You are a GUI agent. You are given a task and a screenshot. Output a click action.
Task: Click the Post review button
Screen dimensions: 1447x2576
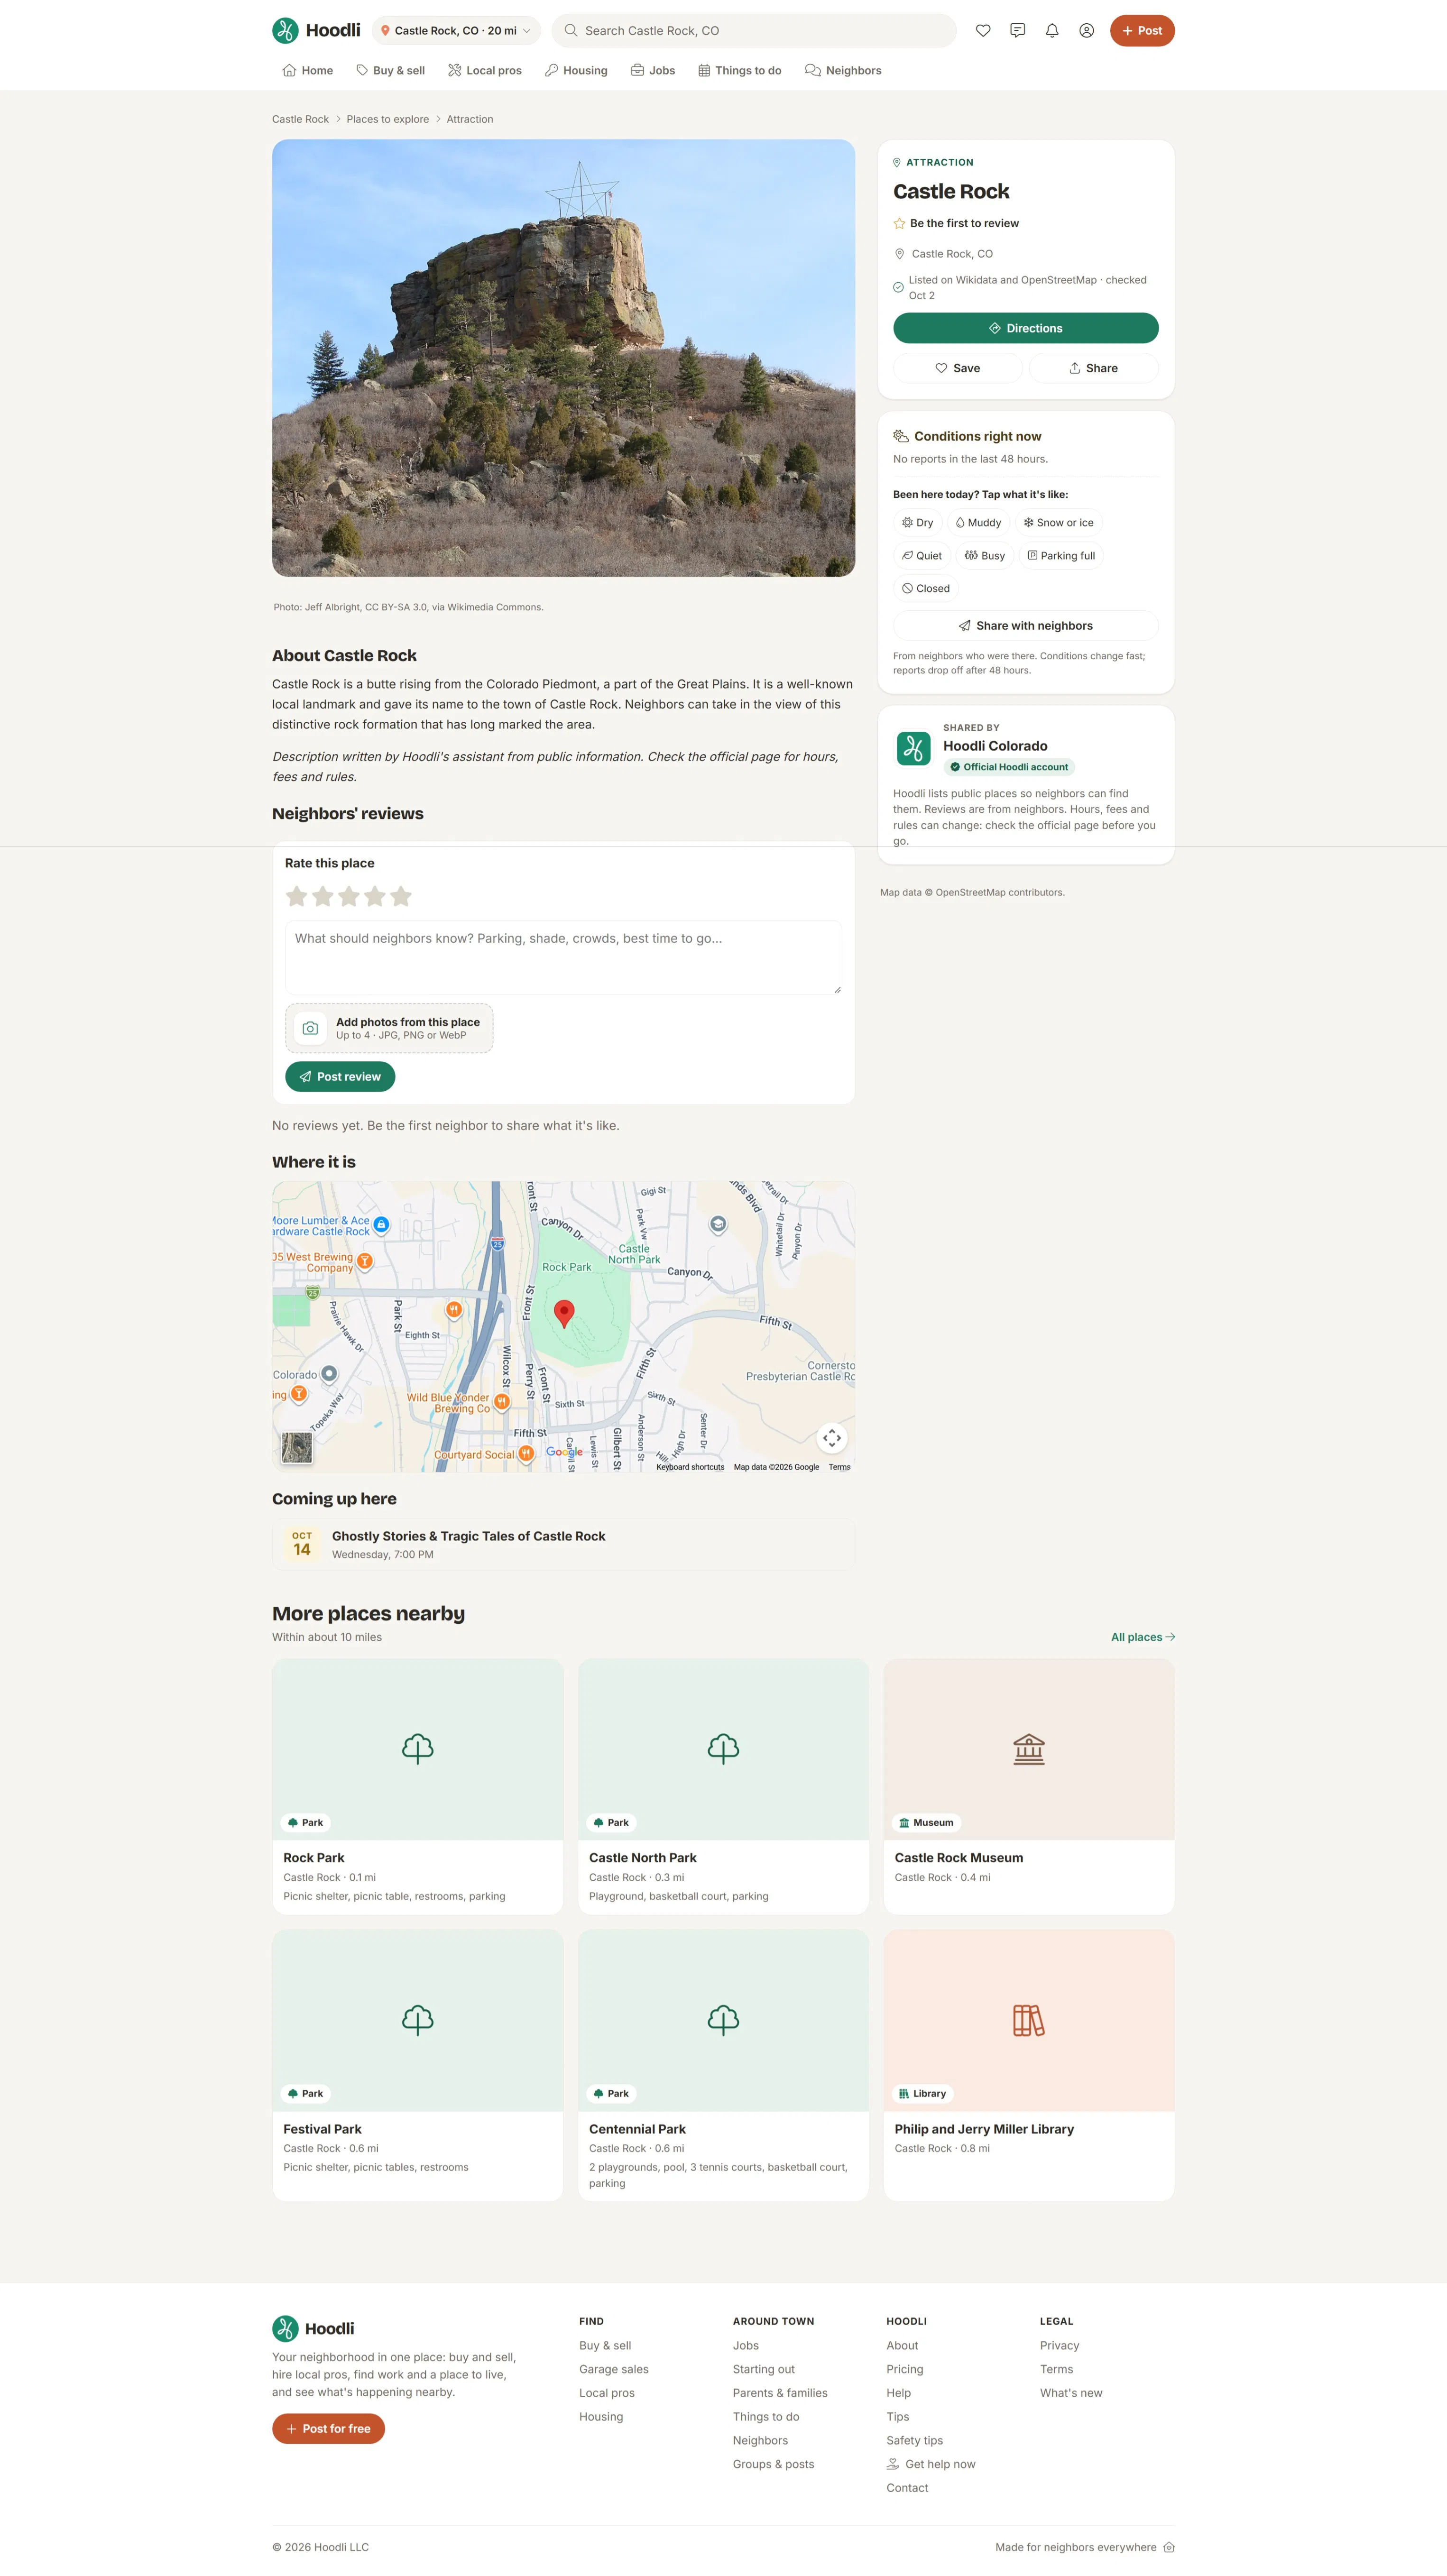coord(340,1077)
